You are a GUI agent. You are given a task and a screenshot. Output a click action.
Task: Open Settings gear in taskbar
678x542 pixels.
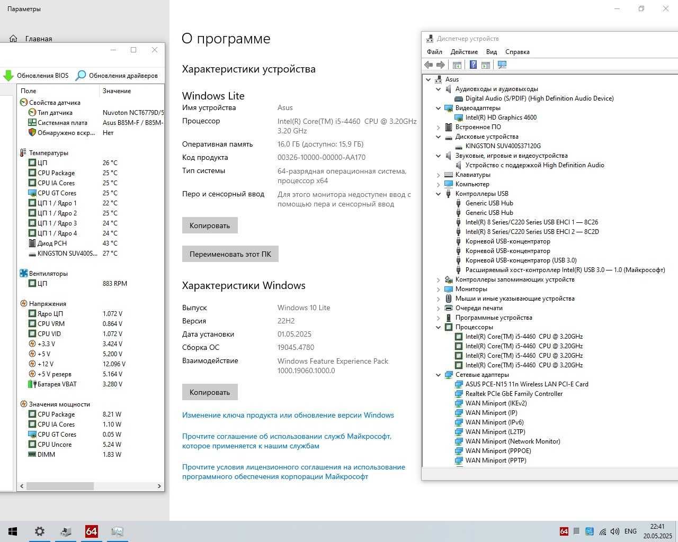[x=40, y=531]
